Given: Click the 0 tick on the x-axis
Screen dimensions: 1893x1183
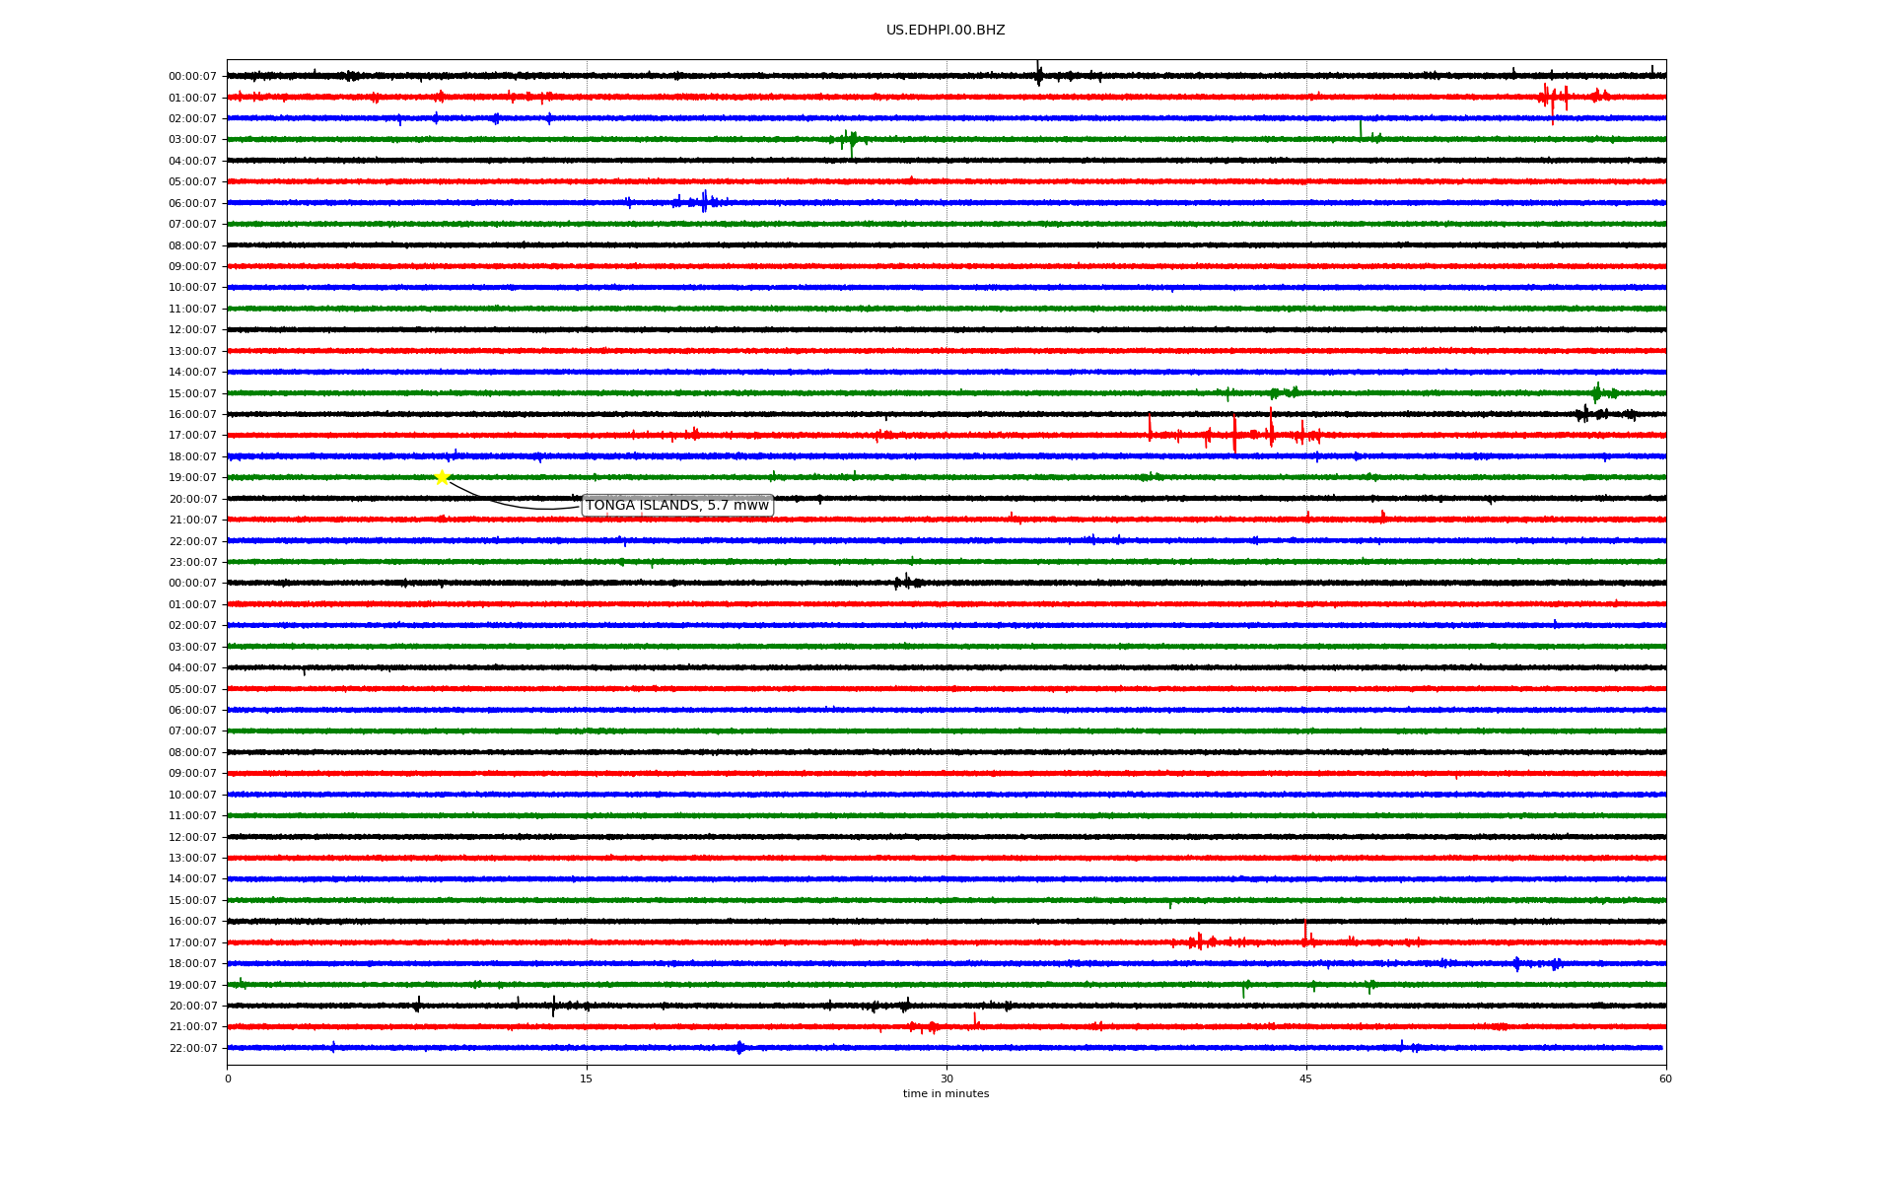Looking at the screenshot, I should click(x=228, y=1079).
